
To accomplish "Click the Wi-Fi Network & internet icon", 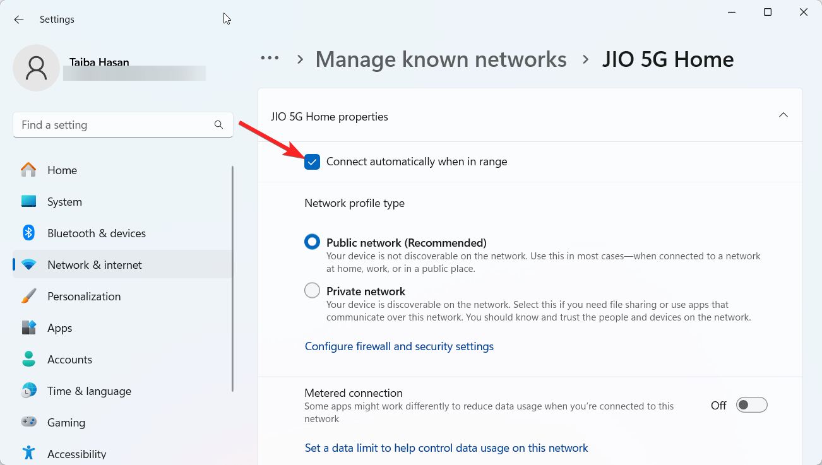I will (28, 265).
